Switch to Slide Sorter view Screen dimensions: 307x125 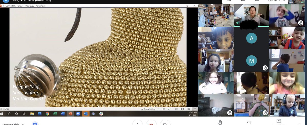pos(182,109)
